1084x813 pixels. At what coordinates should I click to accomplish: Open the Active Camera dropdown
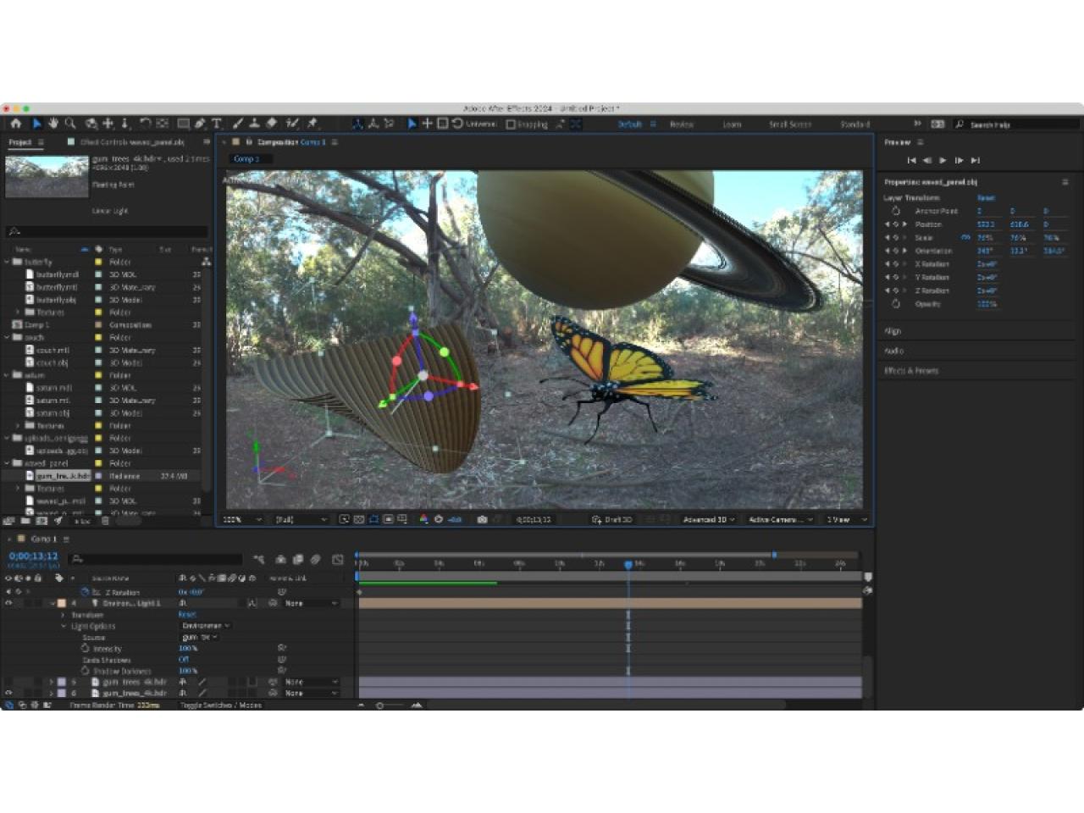781,519
